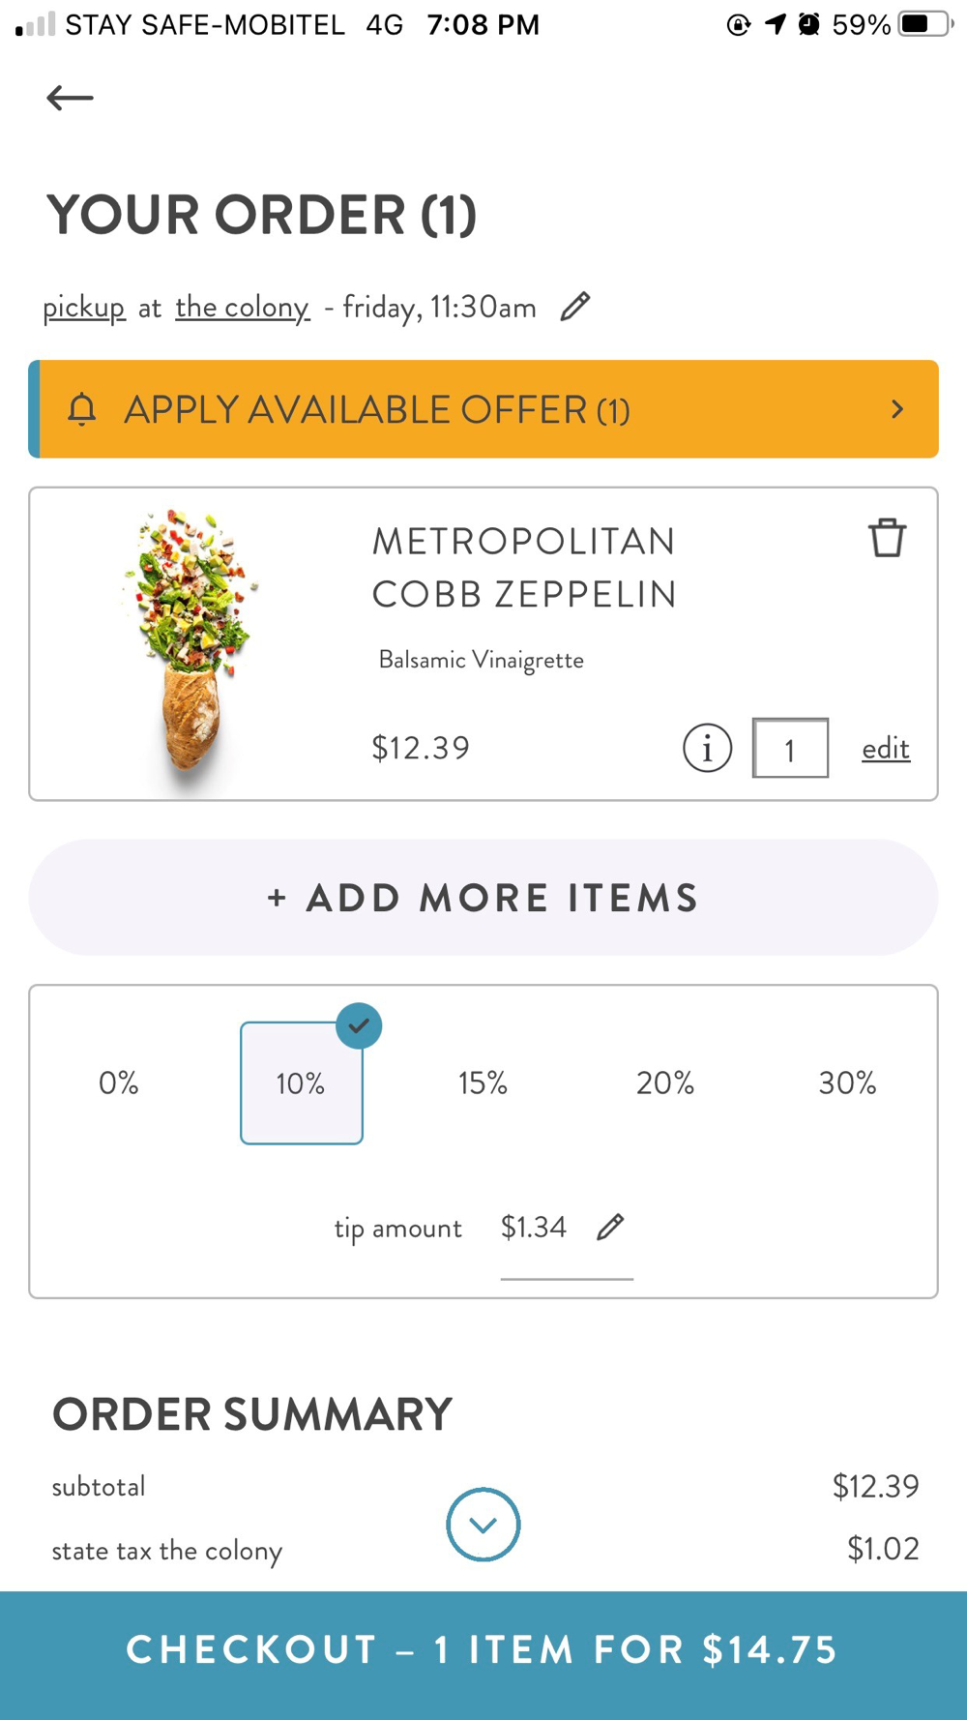Tap the bell icon on offer banner
The image size is (967, 1720).
point(82,409)
